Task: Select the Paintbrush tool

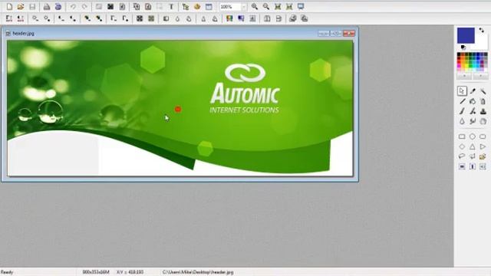Action: [462, 111]
